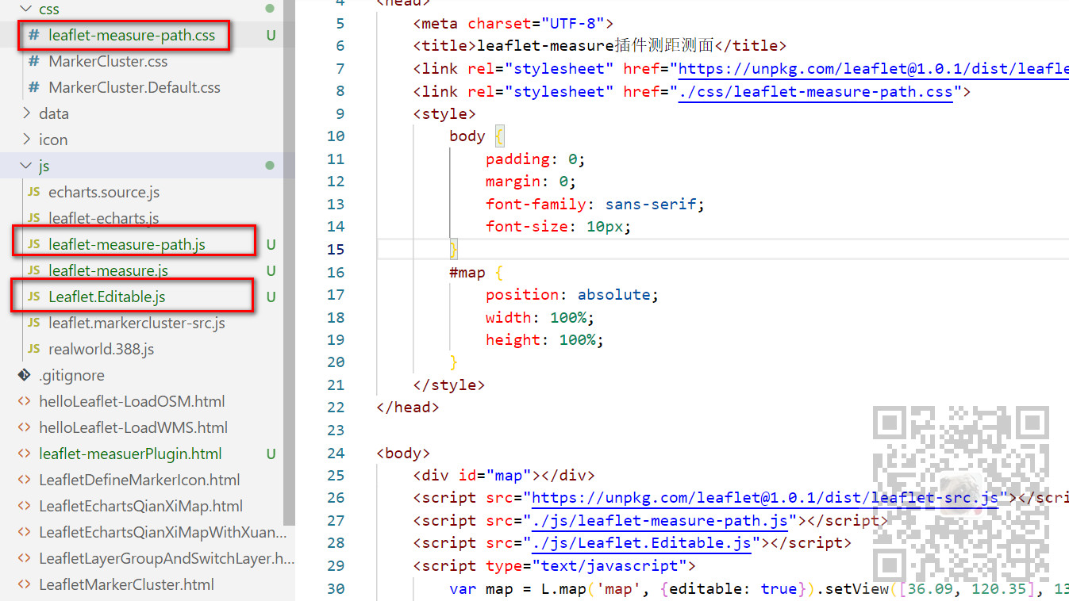
Task: Click CSS icon of MarkerCluster.Default.css
Action: click(33, 87)
